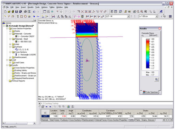
Task: Open the x: 1.00 cm location dropdown
Action: (156, 17)
